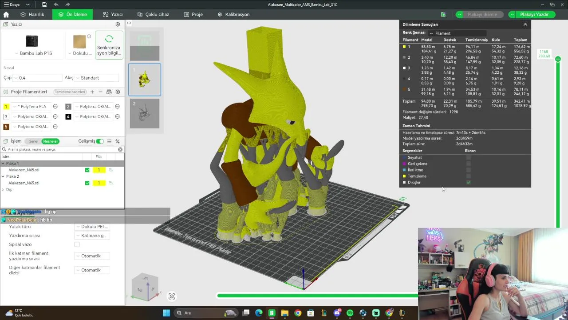This screenshot has width=568, height=320.
Task: Click the Senkronizasyon bilgileri button
Action: coord(109,44)
